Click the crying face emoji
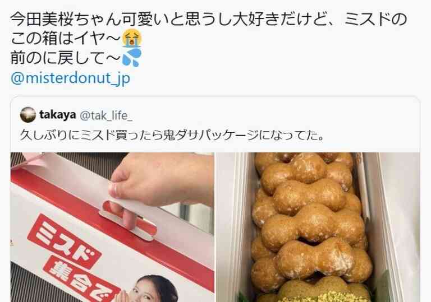Screen dimensions: 431x302 [132, 38]
